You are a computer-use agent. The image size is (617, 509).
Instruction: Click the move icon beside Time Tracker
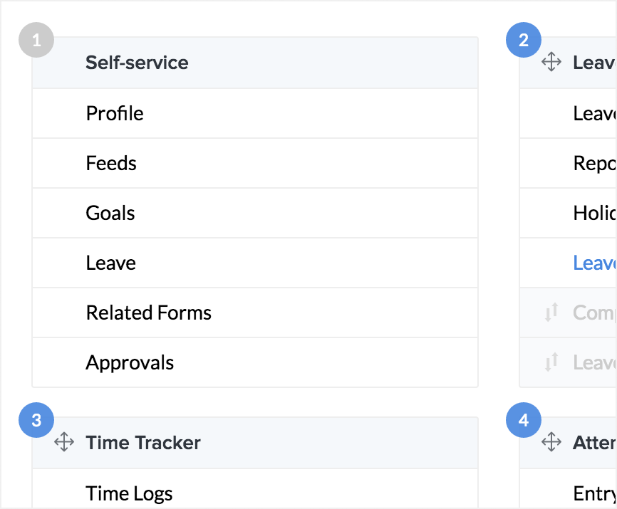pos(64,443)
